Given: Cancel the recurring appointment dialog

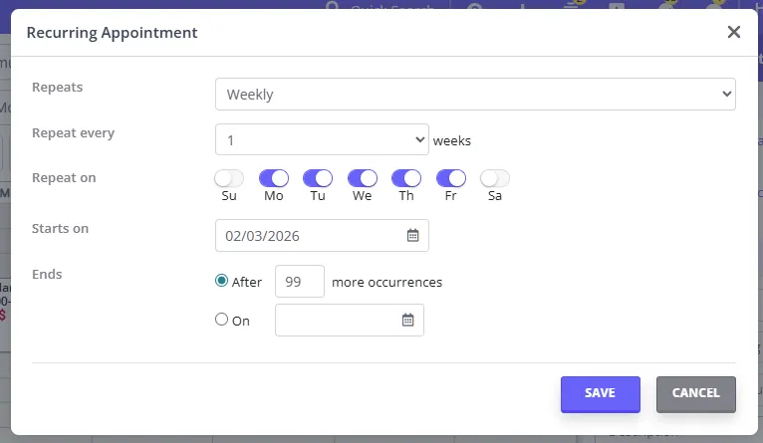Looking at the screenshot, I should (x=696, y=394).
